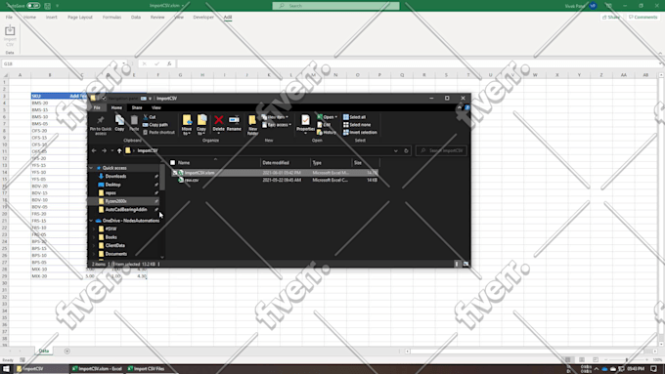This screenshot has width=665, height=374.
Task: Go up one folder level in Explorer
Action: [119, 150]
